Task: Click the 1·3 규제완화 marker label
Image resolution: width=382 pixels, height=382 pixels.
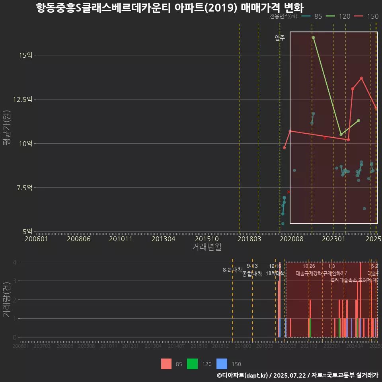Action: tap(331, 270)
